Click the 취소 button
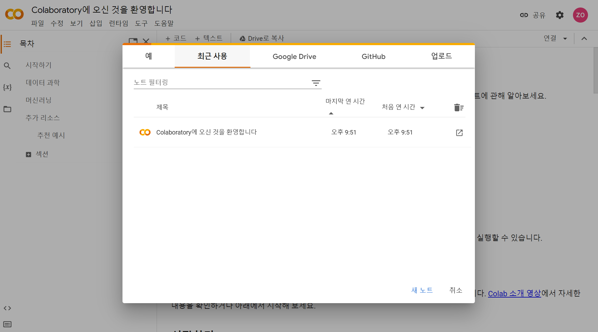The image size is (598, 332). coord(456,290)
